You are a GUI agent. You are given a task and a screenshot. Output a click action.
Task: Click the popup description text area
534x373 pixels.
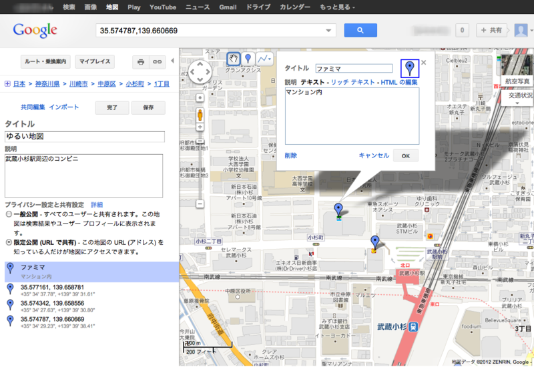pos(352,116)
